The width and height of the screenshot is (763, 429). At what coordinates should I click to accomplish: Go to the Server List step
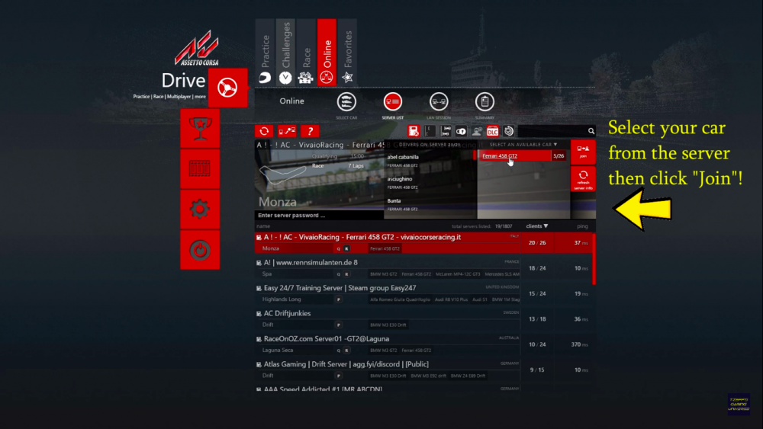click(x=393, y=102)
